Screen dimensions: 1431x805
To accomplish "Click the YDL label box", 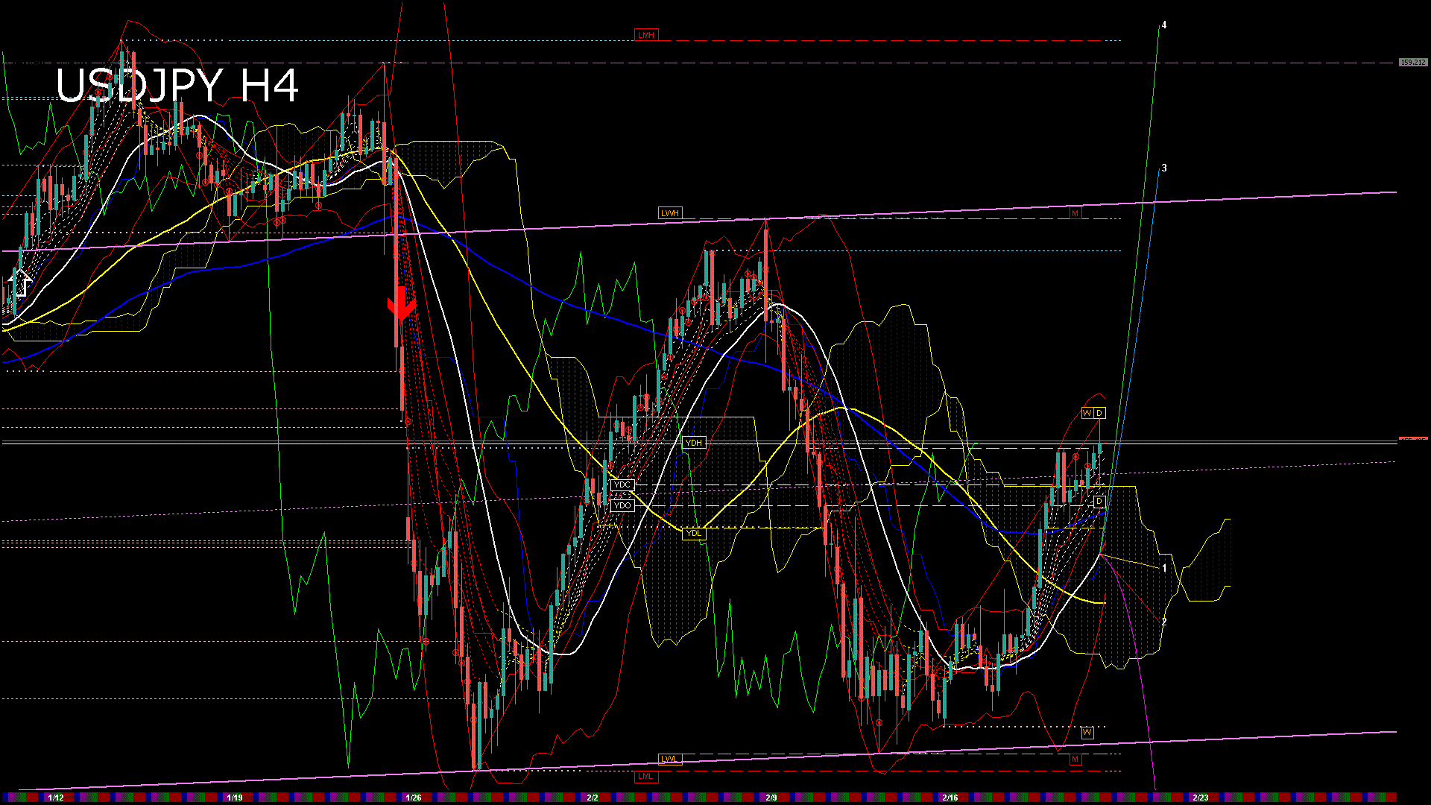I will point(694,533).
